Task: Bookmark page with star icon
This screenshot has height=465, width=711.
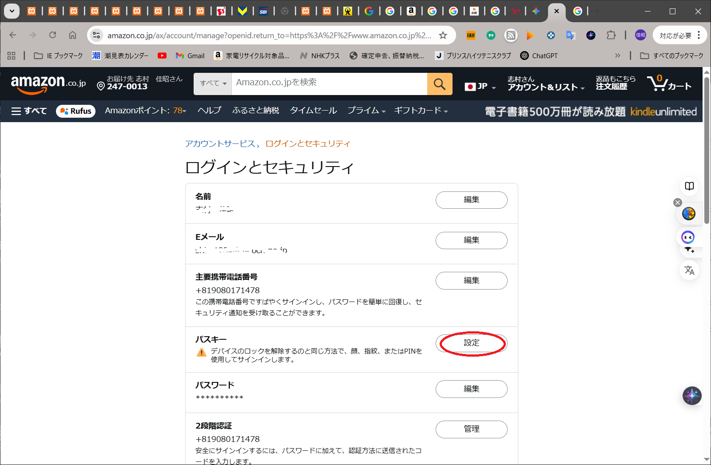Action: [443, 35]
